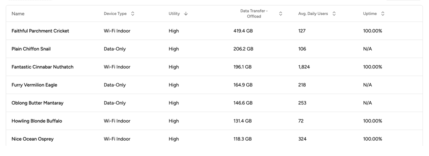Click the Uptime sort arrows icon
This screenshot has width=429, height=156.
pyautogui.click(x=383, y=14)
